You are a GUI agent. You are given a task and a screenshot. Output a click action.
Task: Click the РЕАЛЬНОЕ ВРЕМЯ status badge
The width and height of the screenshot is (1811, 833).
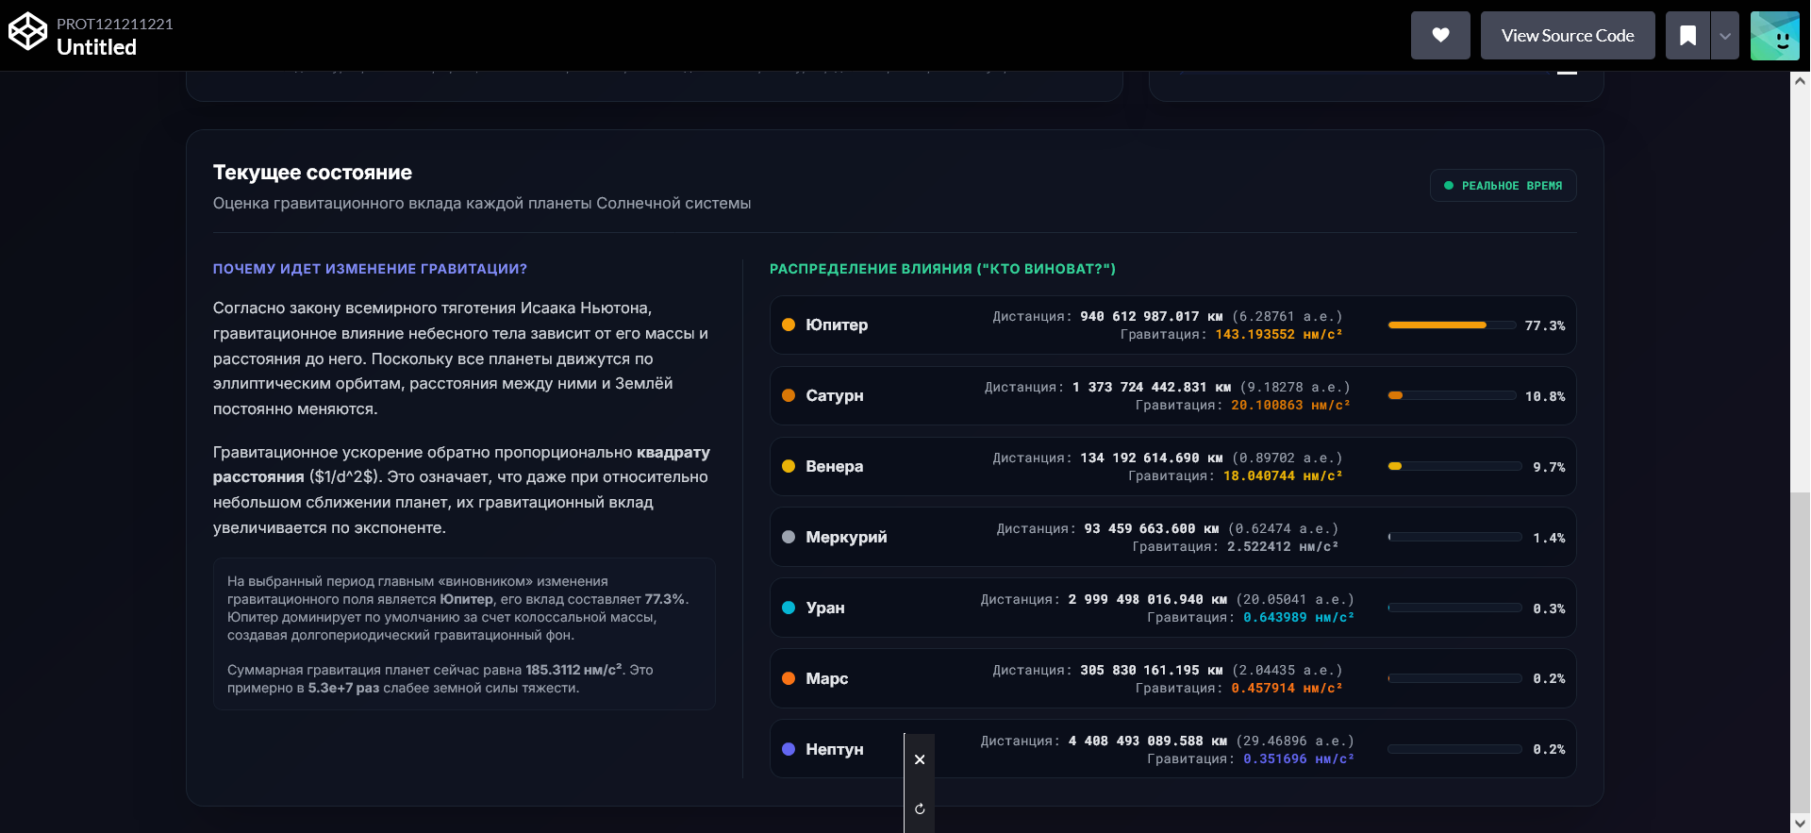point(1504,186)
